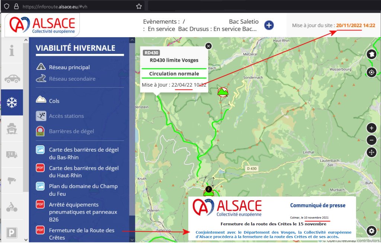Click the map pan arrows button
The width and height of the screenshot is (381, 243).
coord(372,152)
